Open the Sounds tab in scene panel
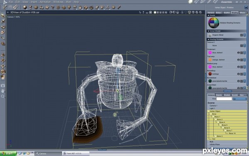249x156 pixels. (x=234, y=95)
